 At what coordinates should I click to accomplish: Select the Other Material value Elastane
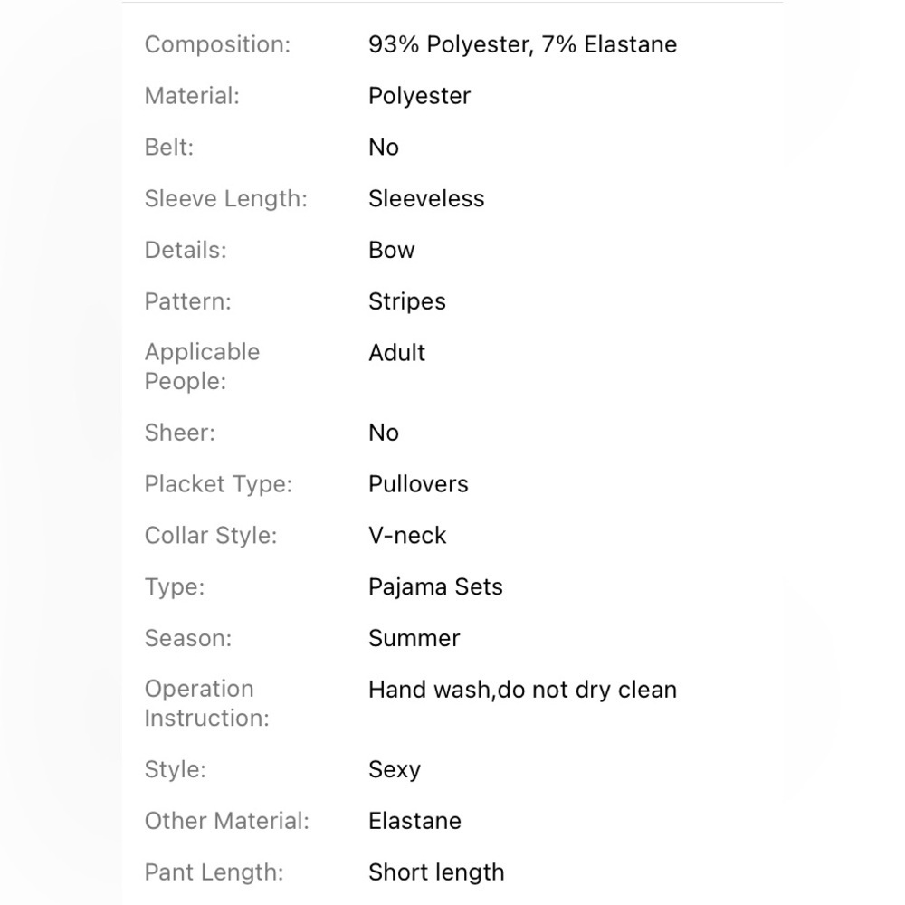[x=414, y=821]
